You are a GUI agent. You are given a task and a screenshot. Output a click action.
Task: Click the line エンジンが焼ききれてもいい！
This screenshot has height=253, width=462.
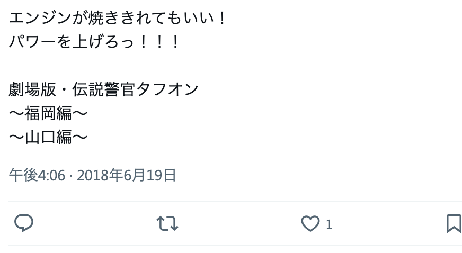(x=117, y=17)
